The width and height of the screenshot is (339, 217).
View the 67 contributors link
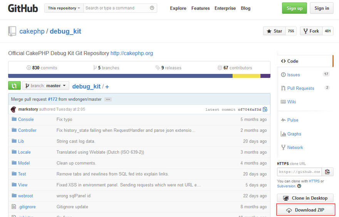tap(235, 68)
